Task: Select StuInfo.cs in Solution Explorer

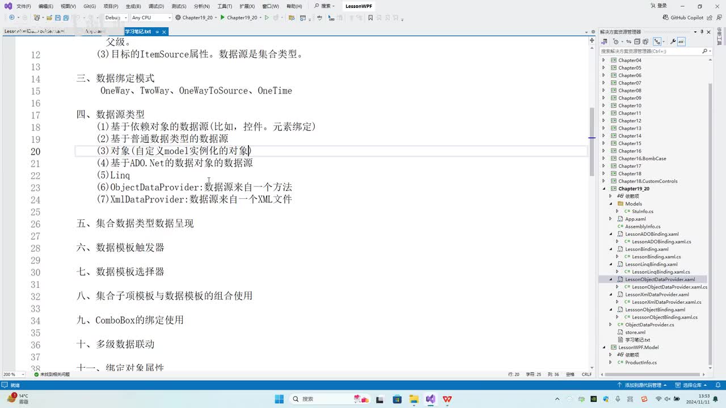Action: [x=642, y=211]
